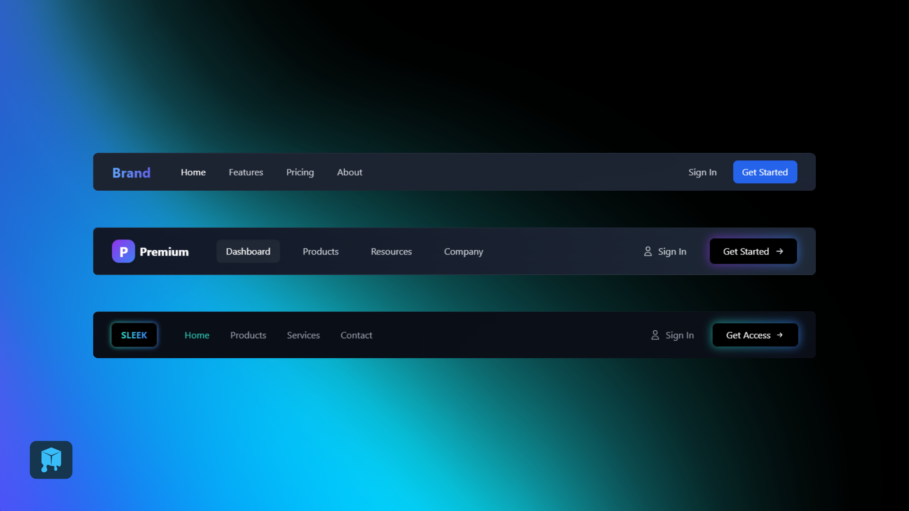Click the arrow icon on Get Access button

[781, 335]
